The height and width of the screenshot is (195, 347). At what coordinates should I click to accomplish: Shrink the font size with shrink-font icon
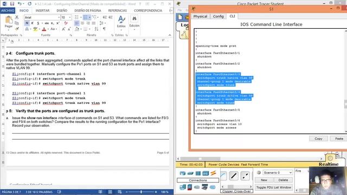tap(69, 29)
